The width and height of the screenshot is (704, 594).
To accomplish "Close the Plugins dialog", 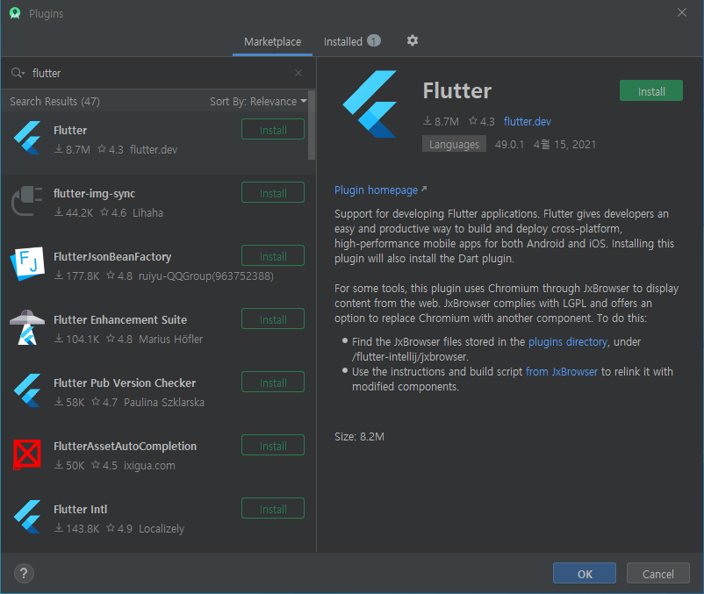I will point(681,12).
